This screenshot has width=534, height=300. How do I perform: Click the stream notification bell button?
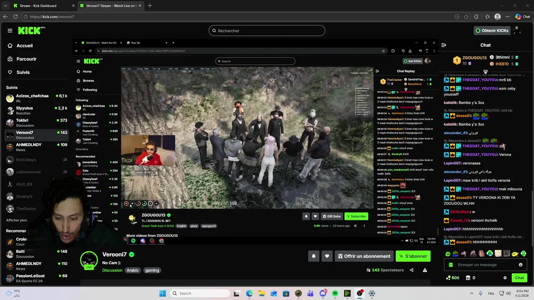pos(314,256)
